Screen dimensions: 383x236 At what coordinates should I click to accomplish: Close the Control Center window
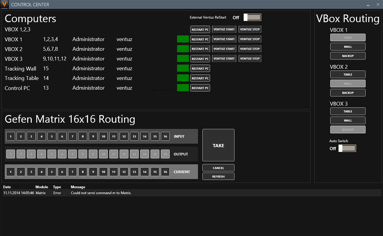[x=377, y=4]
